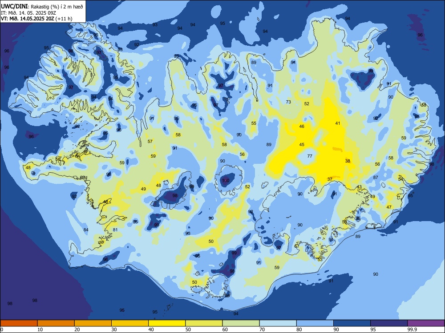
Task: Click the '41' humidity value
Action: 337,123
